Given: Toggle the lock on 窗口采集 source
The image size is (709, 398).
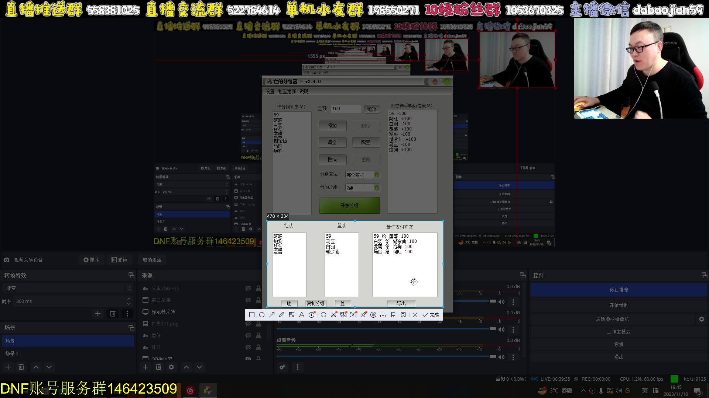Looking at the screenshot, I should click(x=258, y=300).
